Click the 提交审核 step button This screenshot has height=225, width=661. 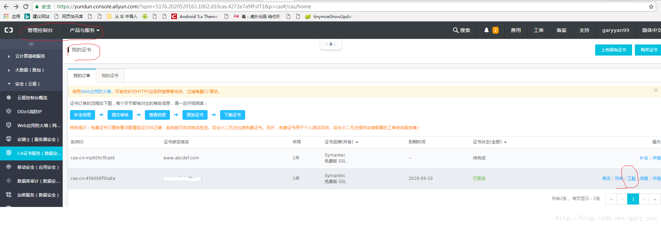tap(120, 115)
